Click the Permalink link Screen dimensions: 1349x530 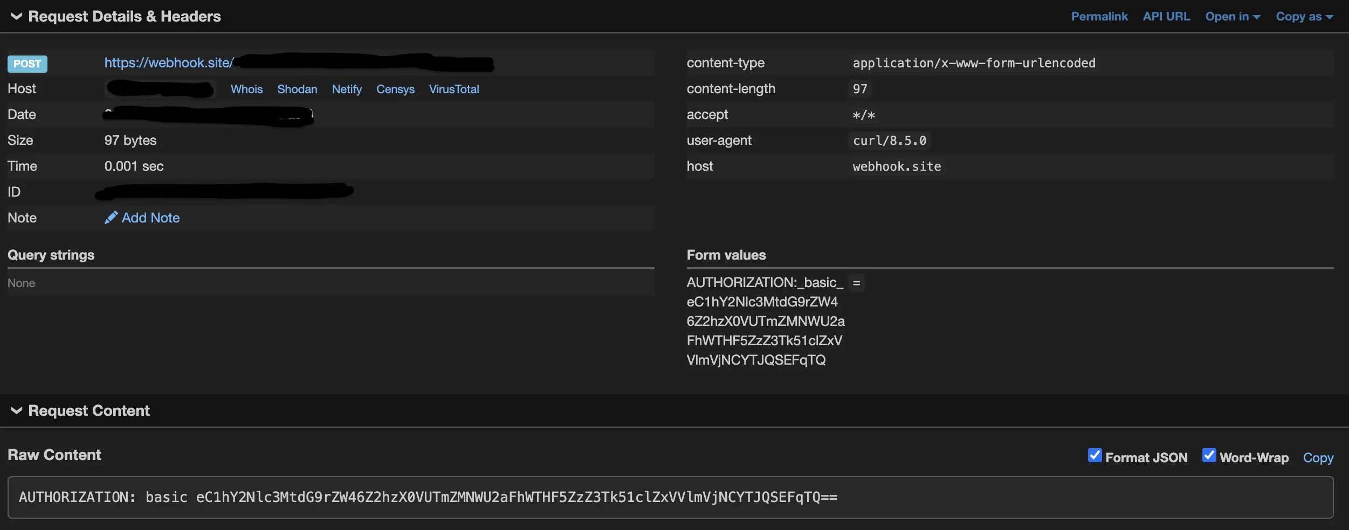[1099, 16]
